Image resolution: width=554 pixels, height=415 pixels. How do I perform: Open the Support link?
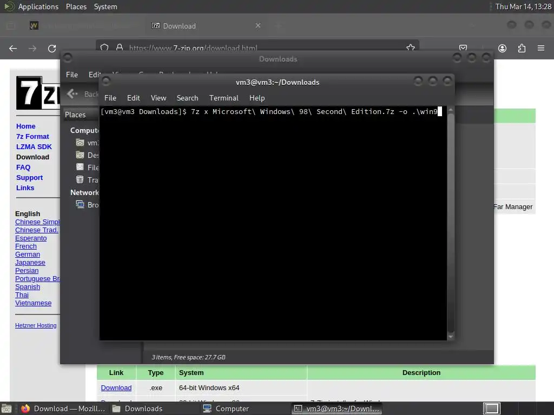29,177
